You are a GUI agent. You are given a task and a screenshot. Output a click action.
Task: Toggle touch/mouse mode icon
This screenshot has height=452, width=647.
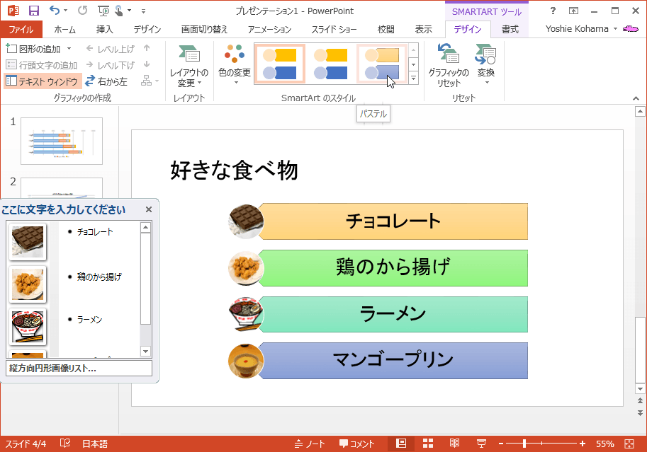119,11
